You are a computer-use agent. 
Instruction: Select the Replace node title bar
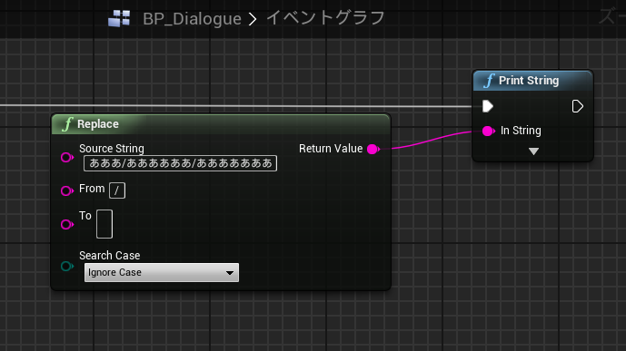[221, 124]
